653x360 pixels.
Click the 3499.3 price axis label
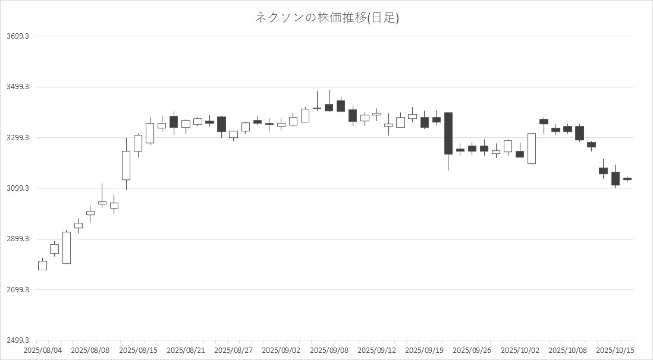18,87
